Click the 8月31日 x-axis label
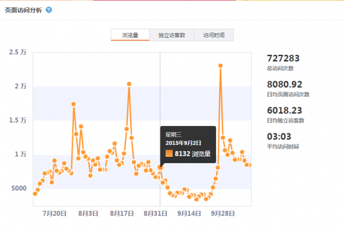344x229 pixels. tap(155, 214)
